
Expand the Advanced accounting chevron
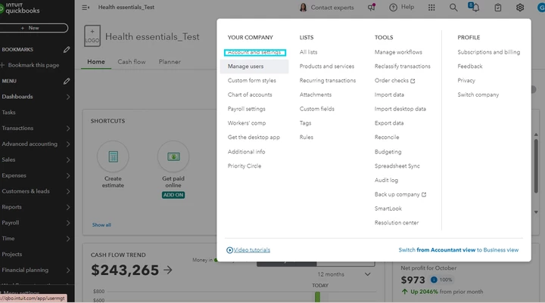(x=68, y=144)
